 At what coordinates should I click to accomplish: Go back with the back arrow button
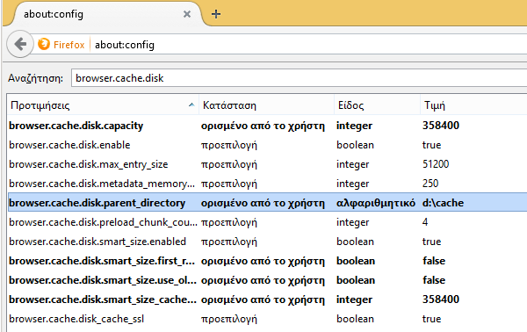tap(20, 44)
